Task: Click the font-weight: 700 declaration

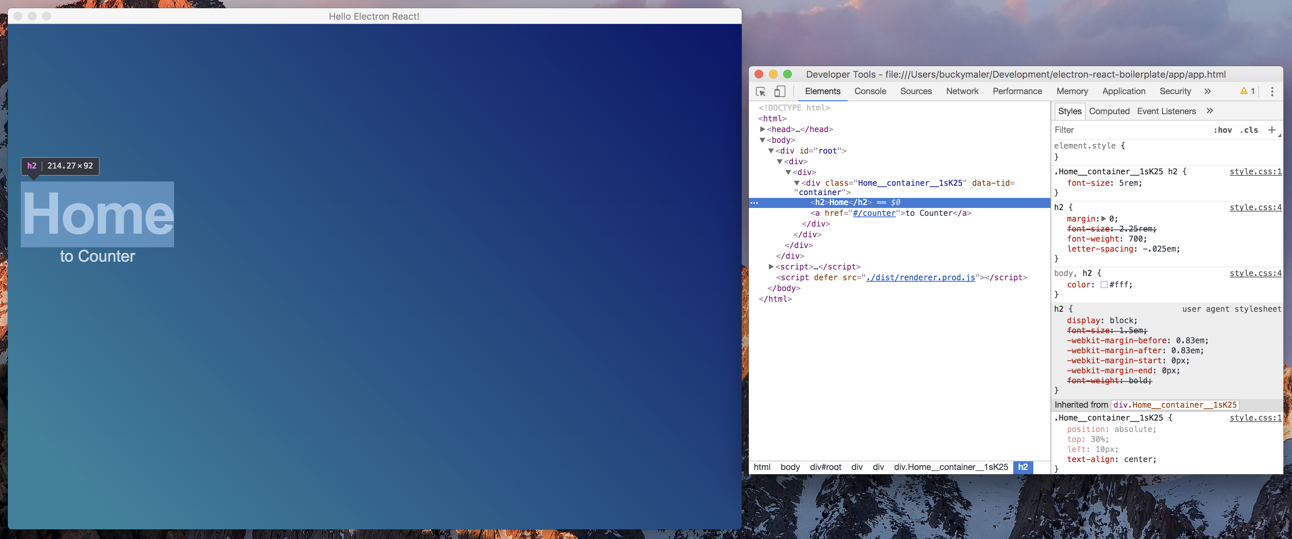Action: 1106,239
